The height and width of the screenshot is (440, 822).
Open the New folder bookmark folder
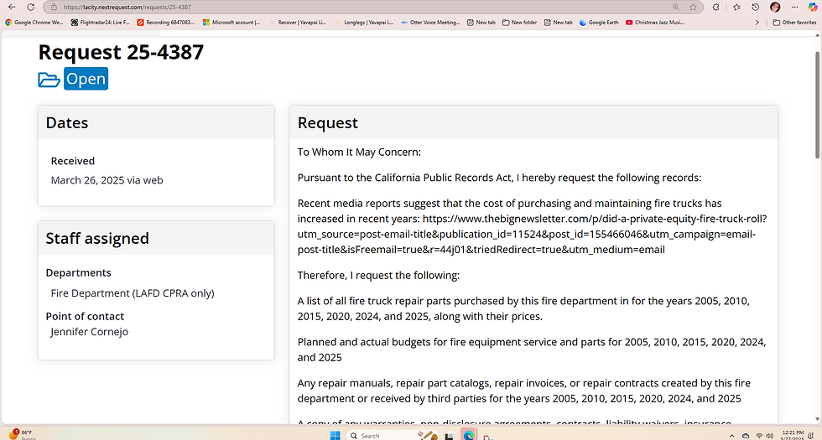(x=519, y=23)
